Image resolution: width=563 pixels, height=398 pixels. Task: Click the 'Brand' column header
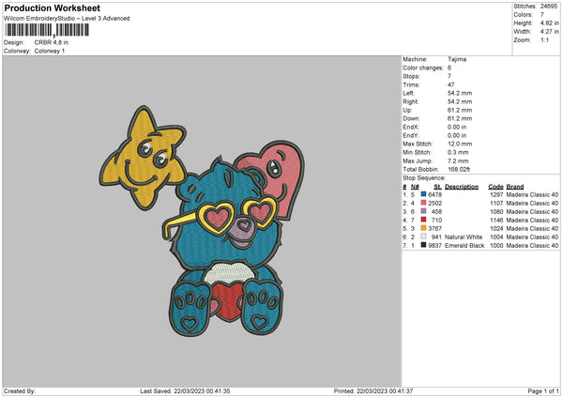pos(515,187)
